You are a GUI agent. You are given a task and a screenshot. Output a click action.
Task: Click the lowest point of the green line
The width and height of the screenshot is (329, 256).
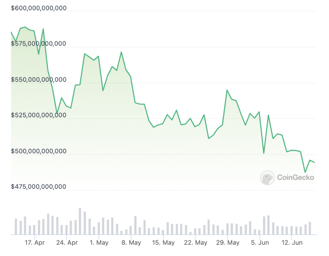click(x=305, y=173)
